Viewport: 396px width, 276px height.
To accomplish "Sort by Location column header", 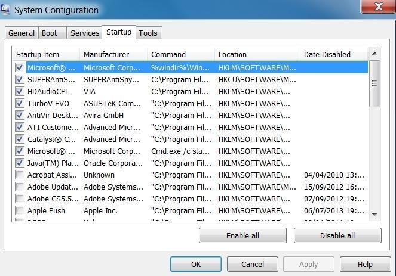I will tap(257, 54).
